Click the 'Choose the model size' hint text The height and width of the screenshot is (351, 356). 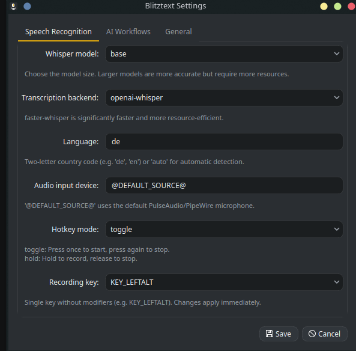(x=157, y=74)
